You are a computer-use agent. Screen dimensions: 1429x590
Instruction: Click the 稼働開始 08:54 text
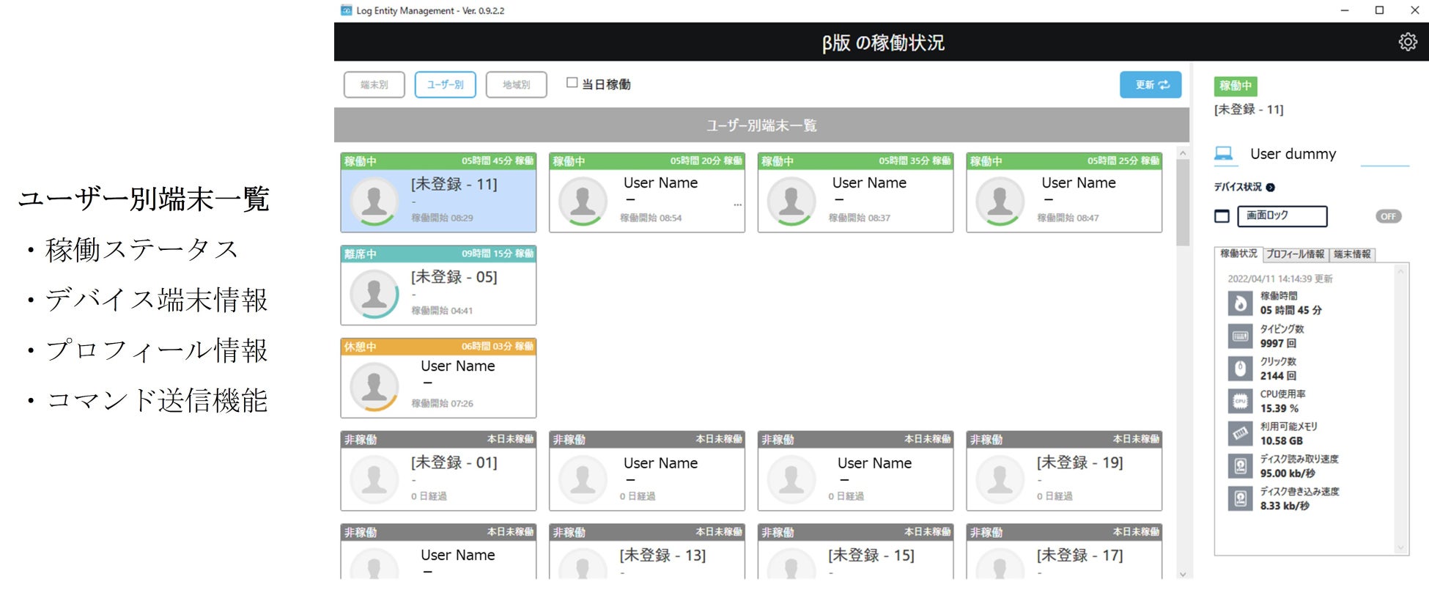click(651, 218)
